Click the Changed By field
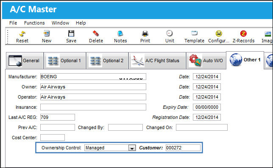The image size is (273, 168). point(125,127)
